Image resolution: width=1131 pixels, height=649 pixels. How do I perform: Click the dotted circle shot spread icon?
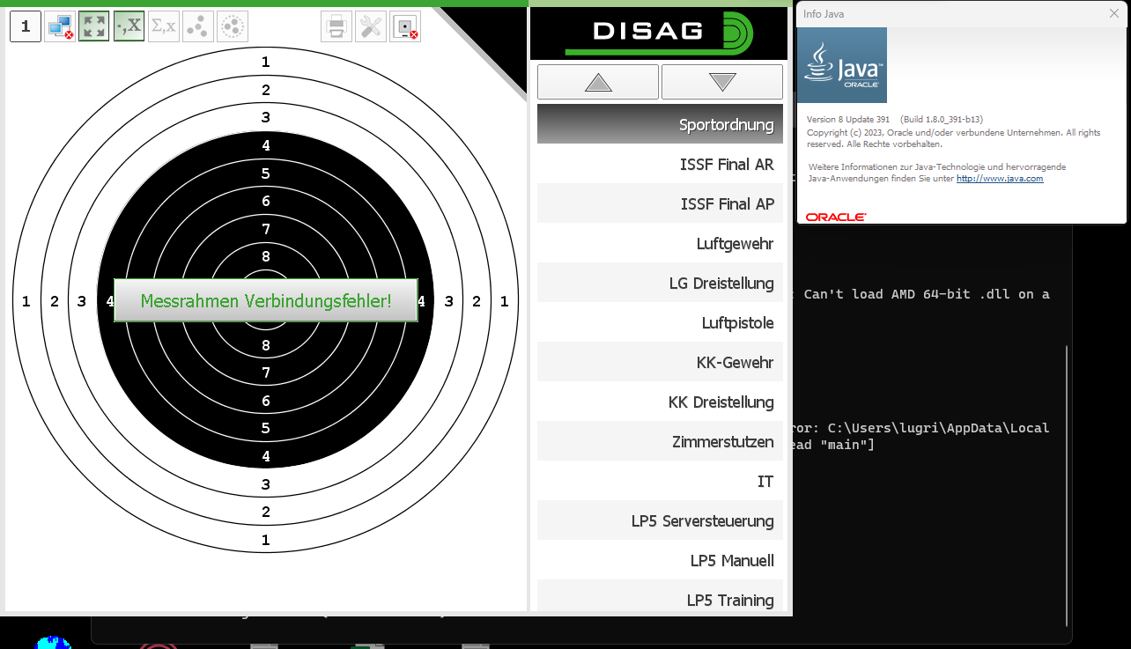233,26
